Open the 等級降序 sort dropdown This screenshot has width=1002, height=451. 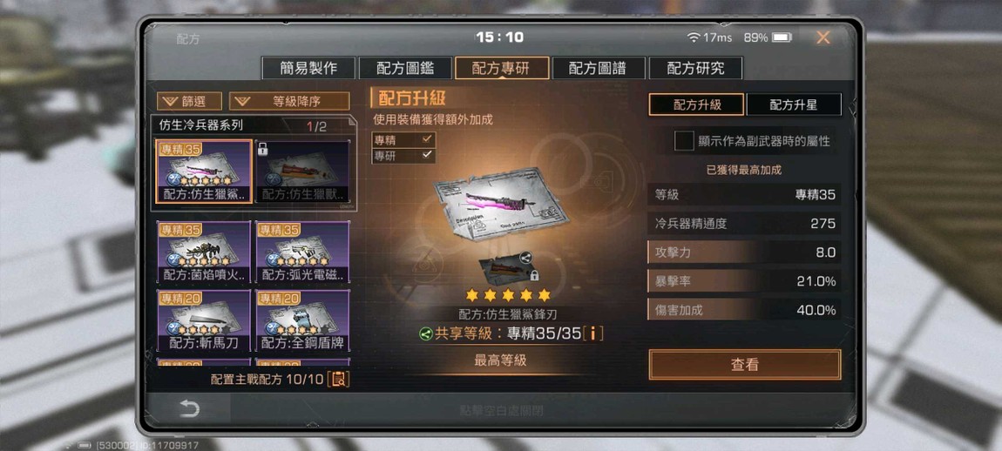tap(289, 101)
